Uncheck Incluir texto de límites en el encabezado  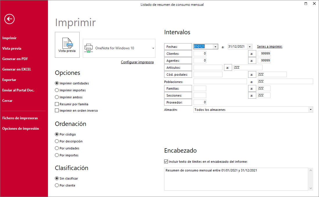pyautogui.click(x=166, y=161)
